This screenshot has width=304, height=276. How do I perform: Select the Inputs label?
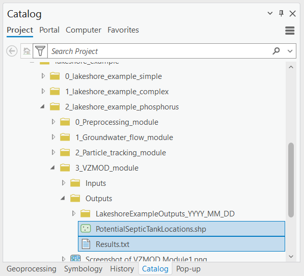pyautogui.click(x=96, y=183)
